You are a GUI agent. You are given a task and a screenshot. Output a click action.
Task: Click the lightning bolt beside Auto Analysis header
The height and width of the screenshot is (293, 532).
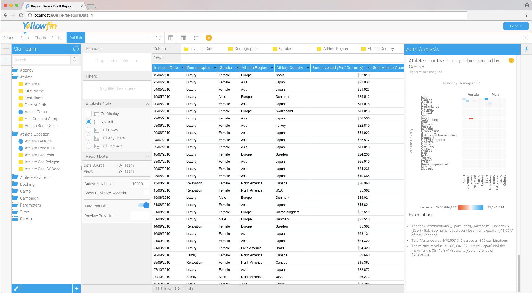click(526, 49)
